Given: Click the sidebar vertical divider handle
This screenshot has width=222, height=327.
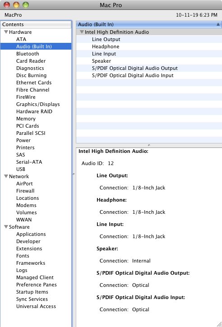Looking at the screenshot, I should 74,174.
